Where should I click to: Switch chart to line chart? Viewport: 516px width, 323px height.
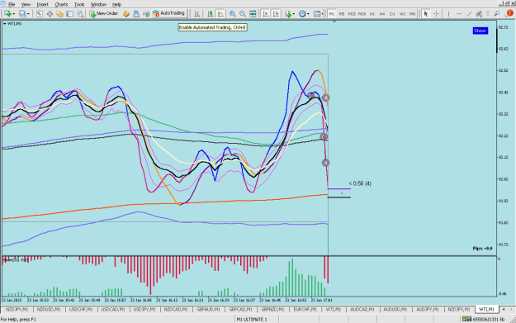click(220, 13)
